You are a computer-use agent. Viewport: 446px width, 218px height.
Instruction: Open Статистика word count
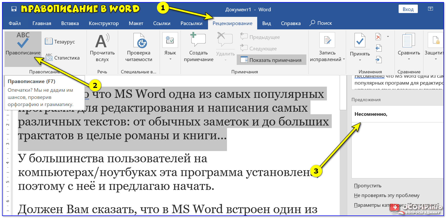pos(63,58)
